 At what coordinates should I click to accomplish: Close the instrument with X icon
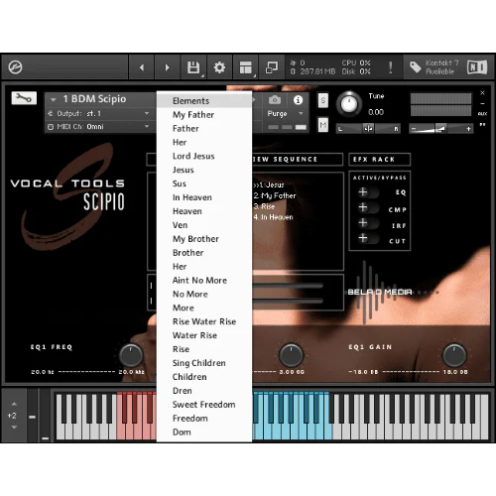coord(482,93)
